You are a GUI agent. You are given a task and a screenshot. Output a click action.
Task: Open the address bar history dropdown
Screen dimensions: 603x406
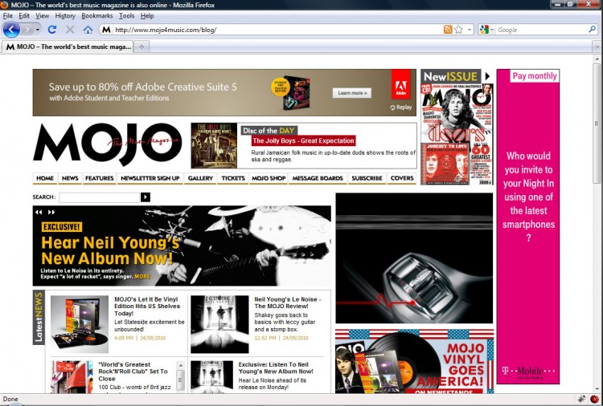(x=470, y=30)
